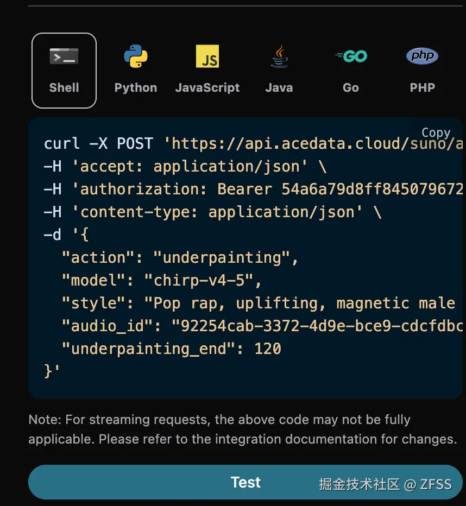Select the Go gopher logo icon
The width and height of the screenshot is (466, 506).
click(x=351, y=56)
